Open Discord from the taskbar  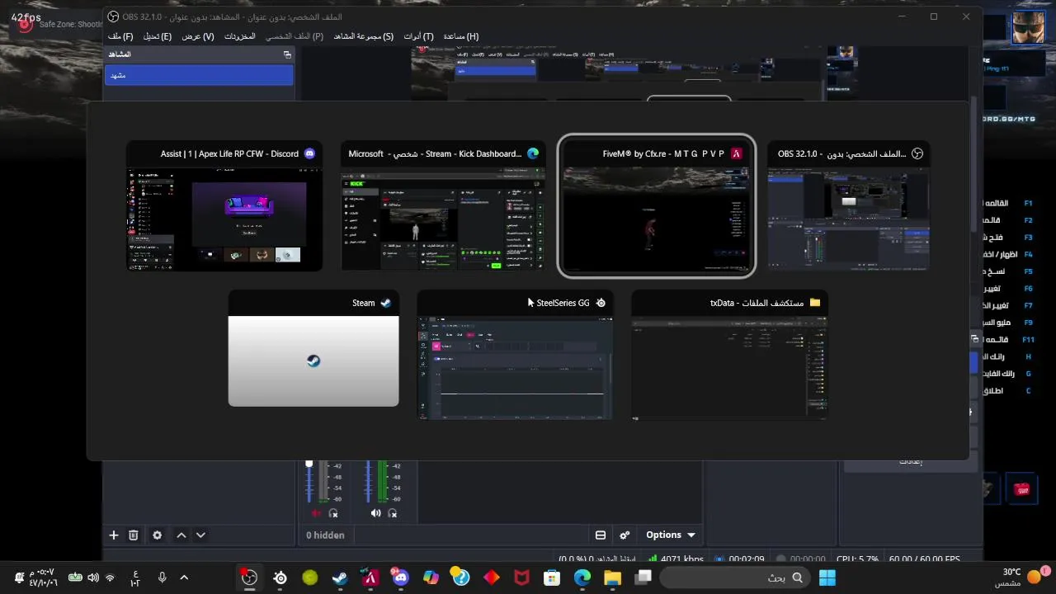point(401,577)
